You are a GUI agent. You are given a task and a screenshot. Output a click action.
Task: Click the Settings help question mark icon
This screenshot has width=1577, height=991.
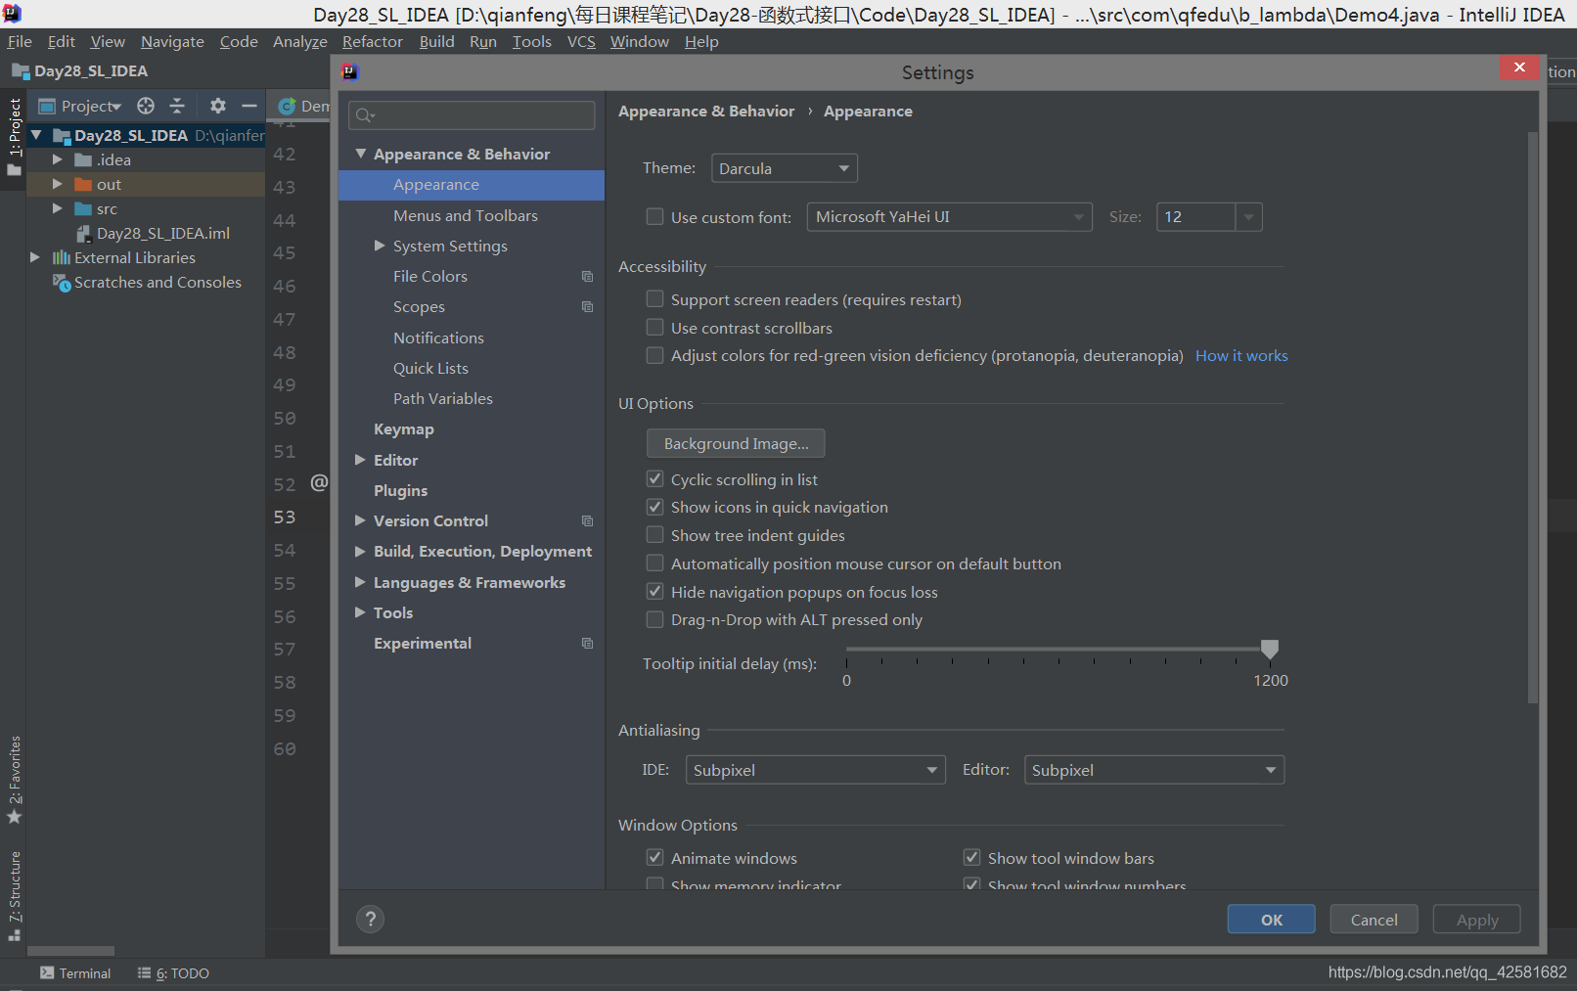pyautogui.click(x=370, y=919)
